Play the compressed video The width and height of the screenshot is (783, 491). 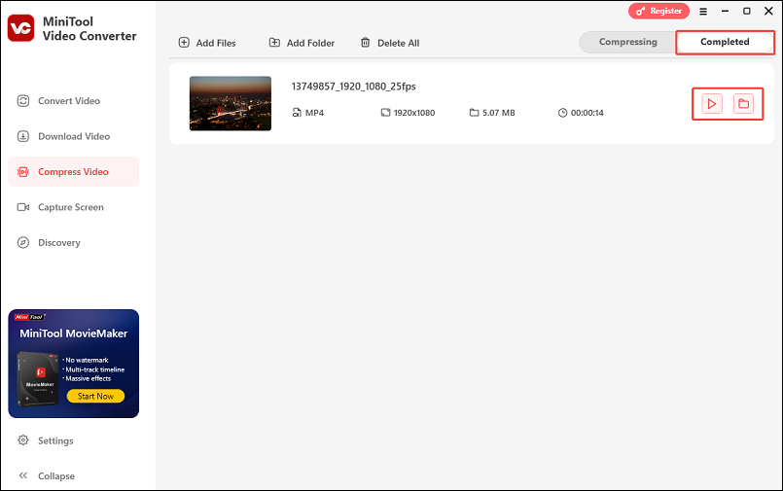point(712,104)
